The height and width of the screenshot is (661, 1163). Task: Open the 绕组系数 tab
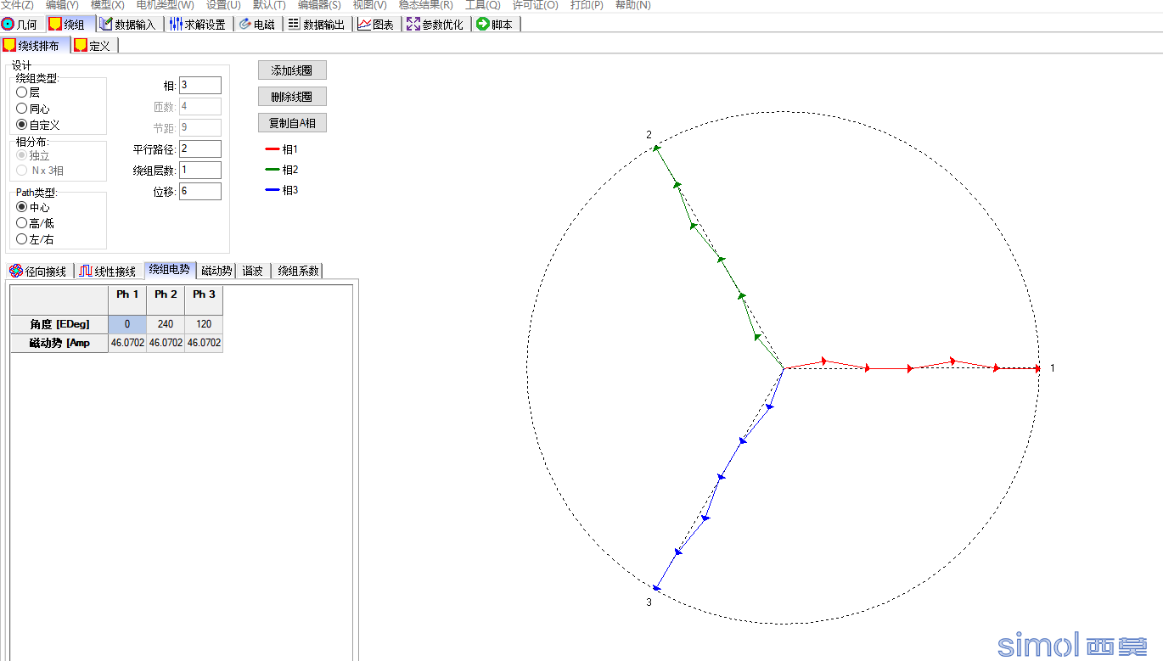(298, 271)
